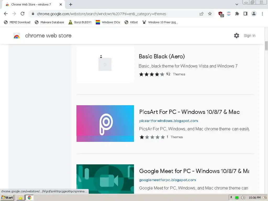Image resolution: width=268 pixels, height=201 pixels.
Task: Click the PicsArt one-star rating
Action: pos(152,137)
